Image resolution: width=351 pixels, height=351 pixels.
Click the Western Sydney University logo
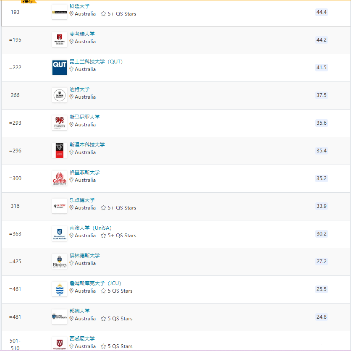click(60, 343)
